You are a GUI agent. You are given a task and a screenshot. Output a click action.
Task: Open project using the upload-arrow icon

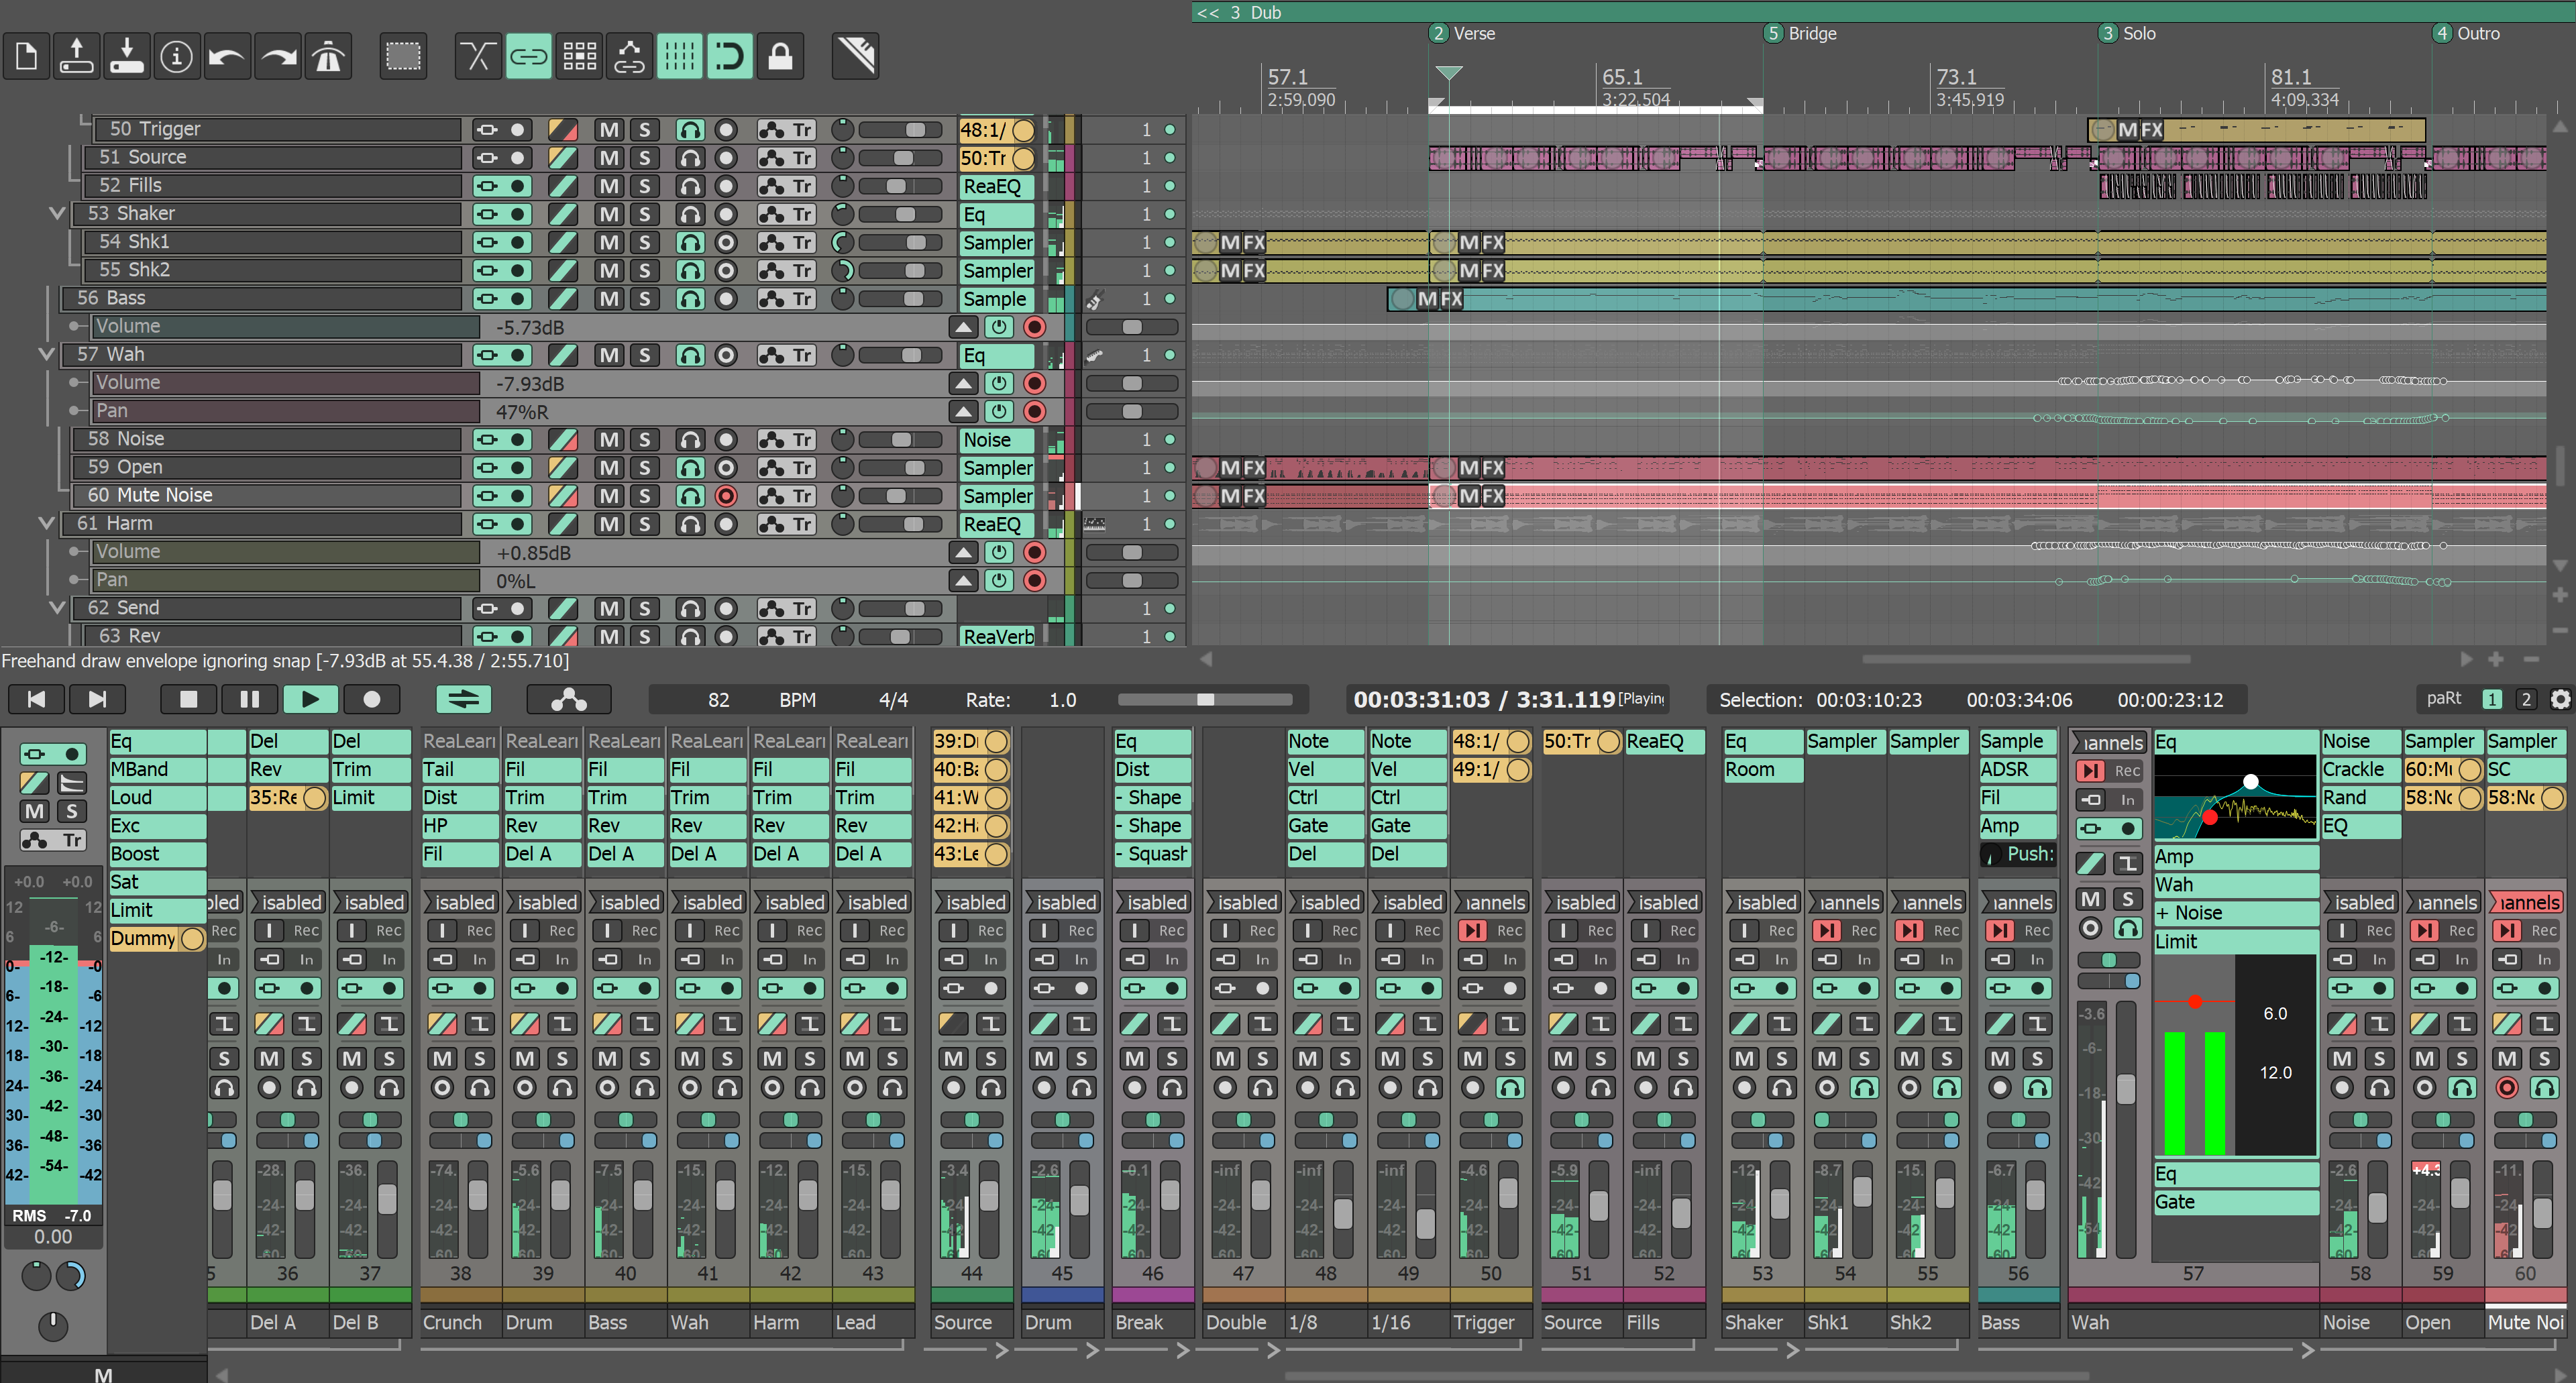point(76,56)
